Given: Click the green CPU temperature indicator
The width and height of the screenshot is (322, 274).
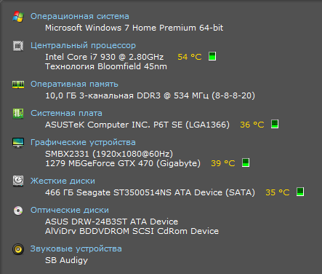Looking at the screenshot, I should [212, 56].
